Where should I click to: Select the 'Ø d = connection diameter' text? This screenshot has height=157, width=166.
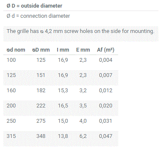(38, 16)
